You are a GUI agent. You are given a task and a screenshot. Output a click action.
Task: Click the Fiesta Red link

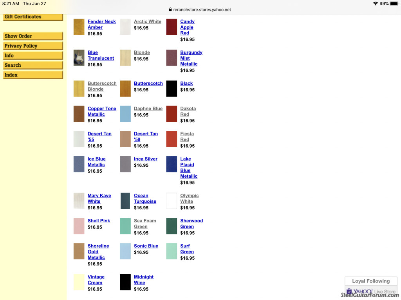point(187,136)
